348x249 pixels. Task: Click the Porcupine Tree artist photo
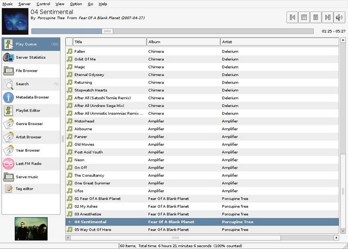coord(31,229)
